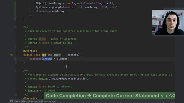Click fold marker at end of 'element to add' Javadoc
Image resolution: width=184 pixels, height=103 pixels.
pos(16,47)
